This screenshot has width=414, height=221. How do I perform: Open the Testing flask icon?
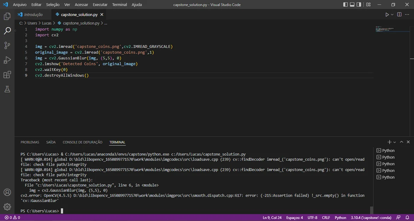pyautogui.click(x=7, y=89)
